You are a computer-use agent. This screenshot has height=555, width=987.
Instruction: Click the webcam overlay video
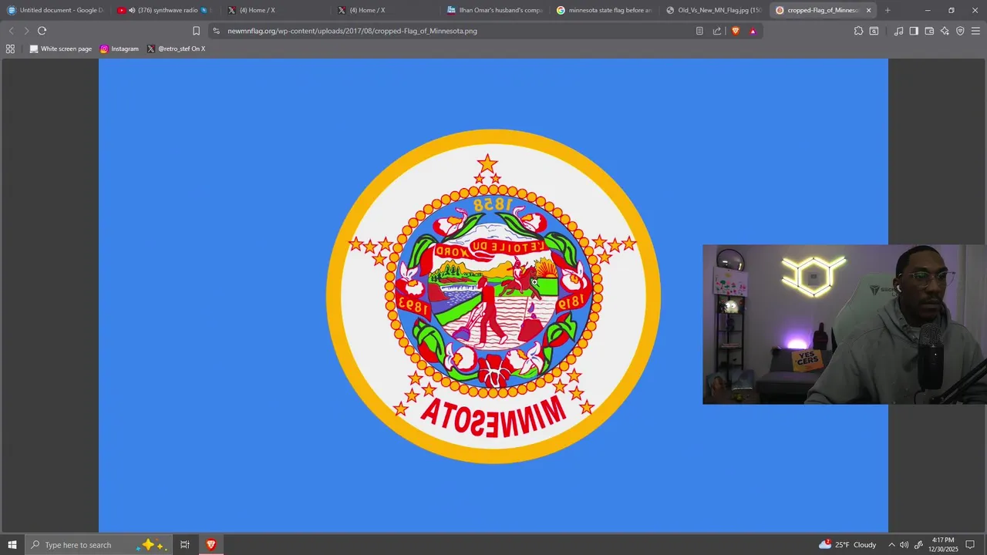(x=844, y=325)
